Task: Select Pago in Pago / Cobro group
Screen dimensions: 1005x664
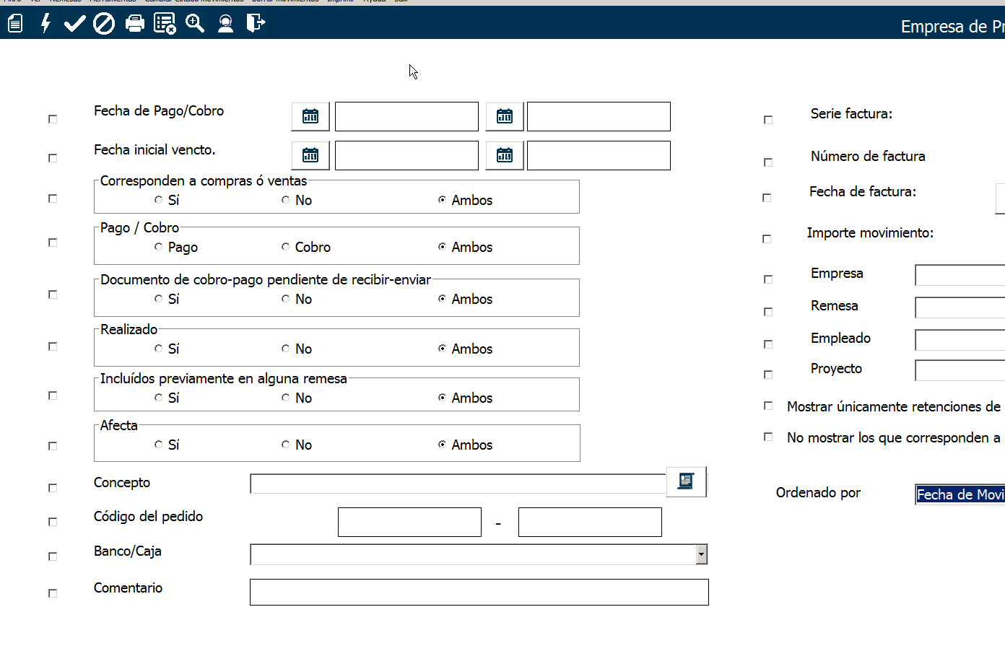Action: click(159, 247)
